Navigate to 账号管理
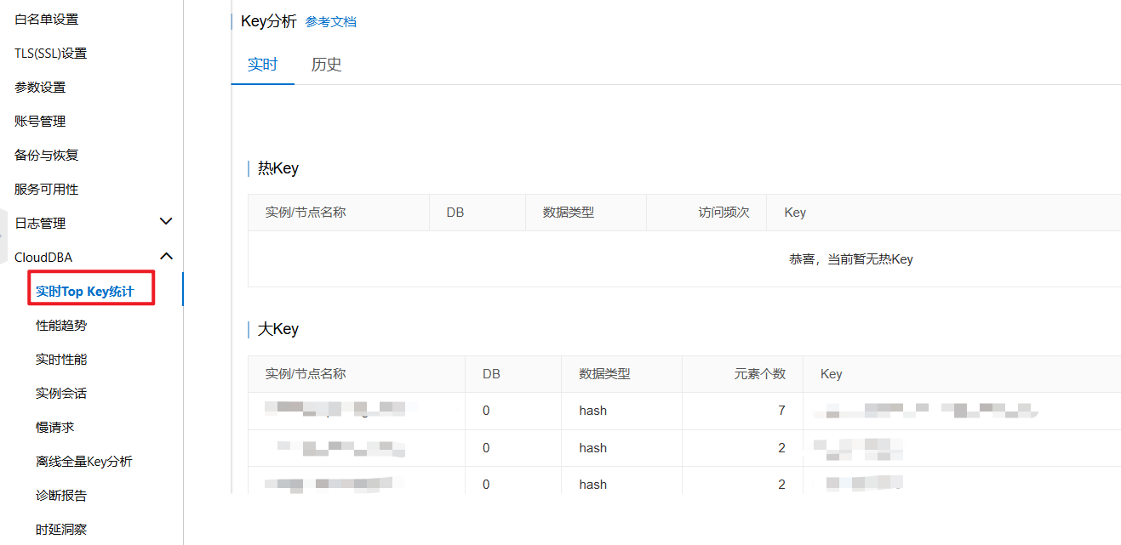 point(40,121)
